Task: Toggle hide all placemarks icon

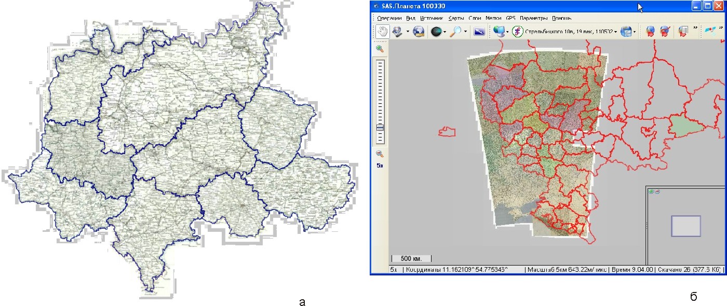Action: 664,32
